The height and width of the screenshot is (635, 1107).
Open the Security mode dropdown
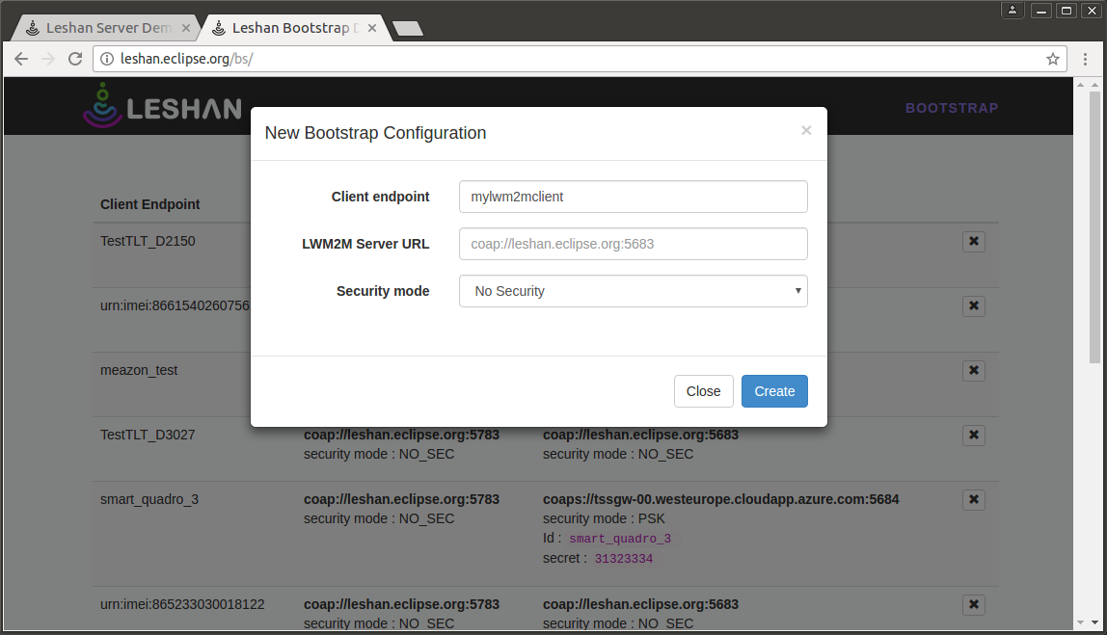click(x=634, y=291)
